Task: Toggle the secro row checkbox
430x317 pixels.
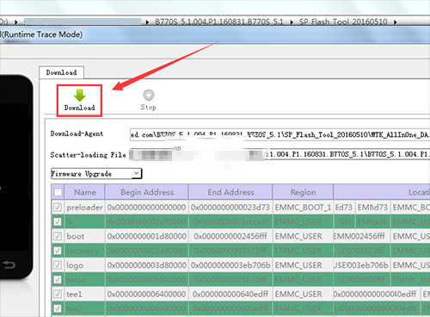Action: [x=58, y=279]
